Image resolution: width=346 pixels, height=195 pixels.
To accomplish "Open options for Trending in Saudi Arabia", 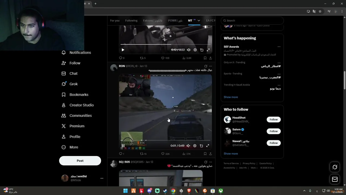I will (279, 85).
